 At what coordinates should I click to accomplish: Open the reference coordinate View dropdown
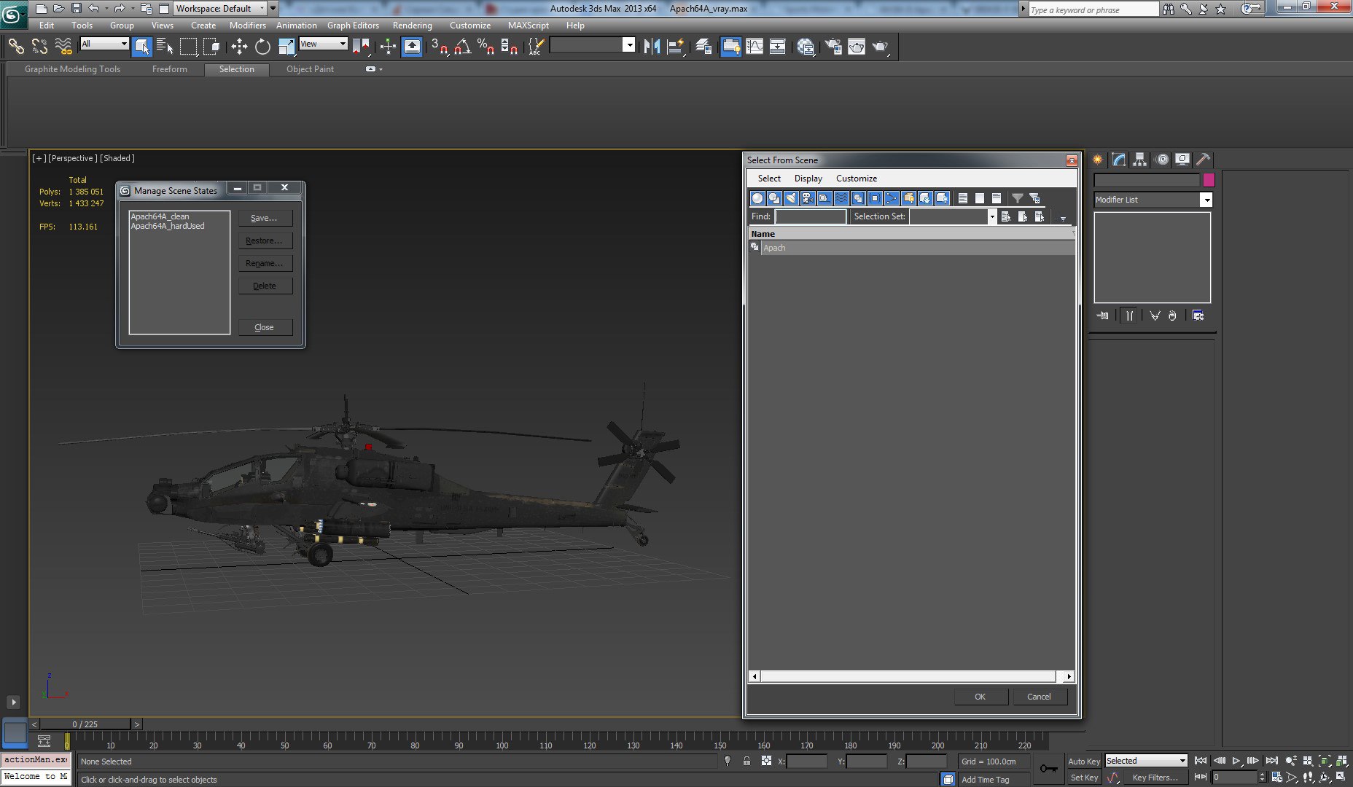pos(323,44)
